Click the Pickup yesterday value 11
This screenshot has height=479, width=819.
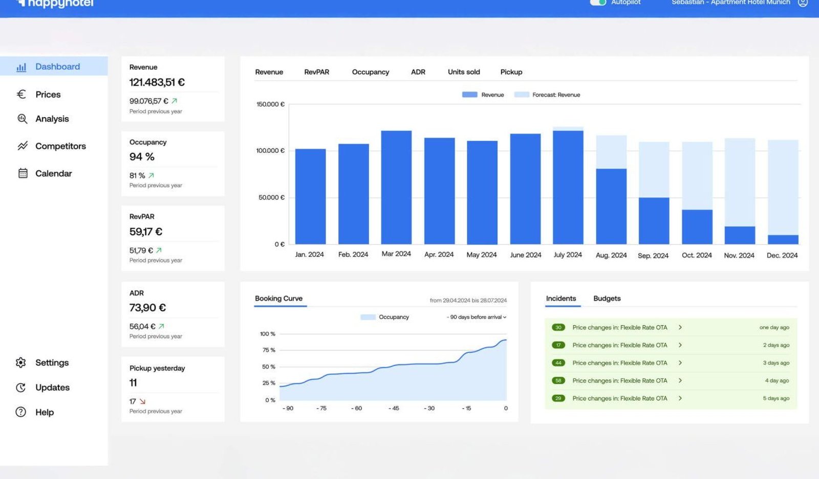click(x=133, y=382)
